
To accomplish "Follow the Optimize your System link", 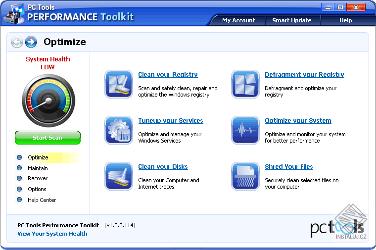I will [298, 121].
